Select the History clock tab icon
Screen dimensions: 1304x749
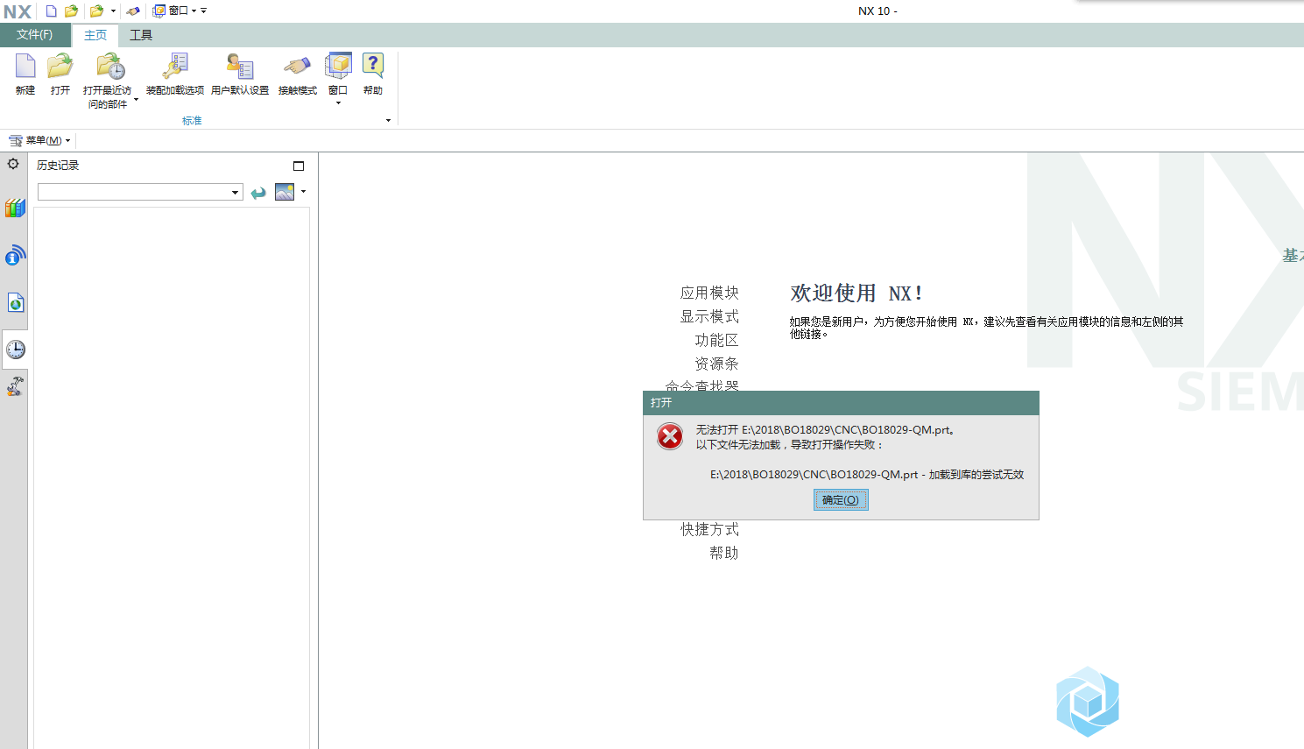coord(15,349)
